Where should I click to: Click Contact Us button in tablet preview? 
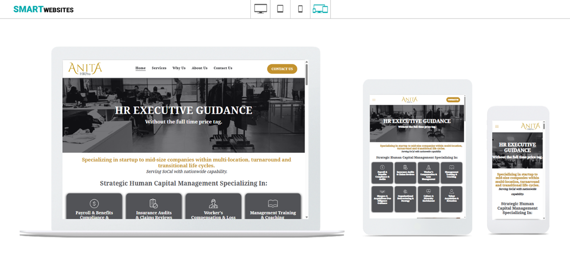(x=453, y=100)
